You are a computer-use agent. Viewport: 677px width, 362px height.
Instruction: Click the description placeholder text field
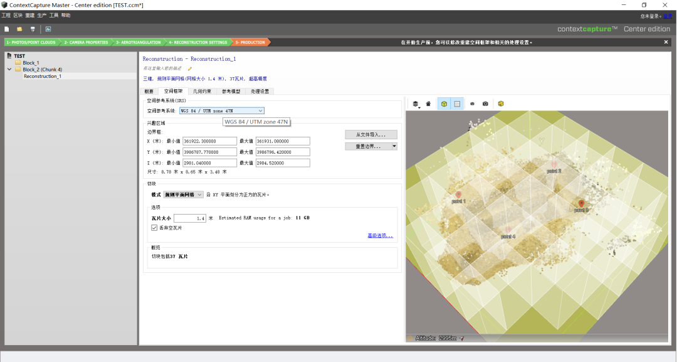pos(162,68)
